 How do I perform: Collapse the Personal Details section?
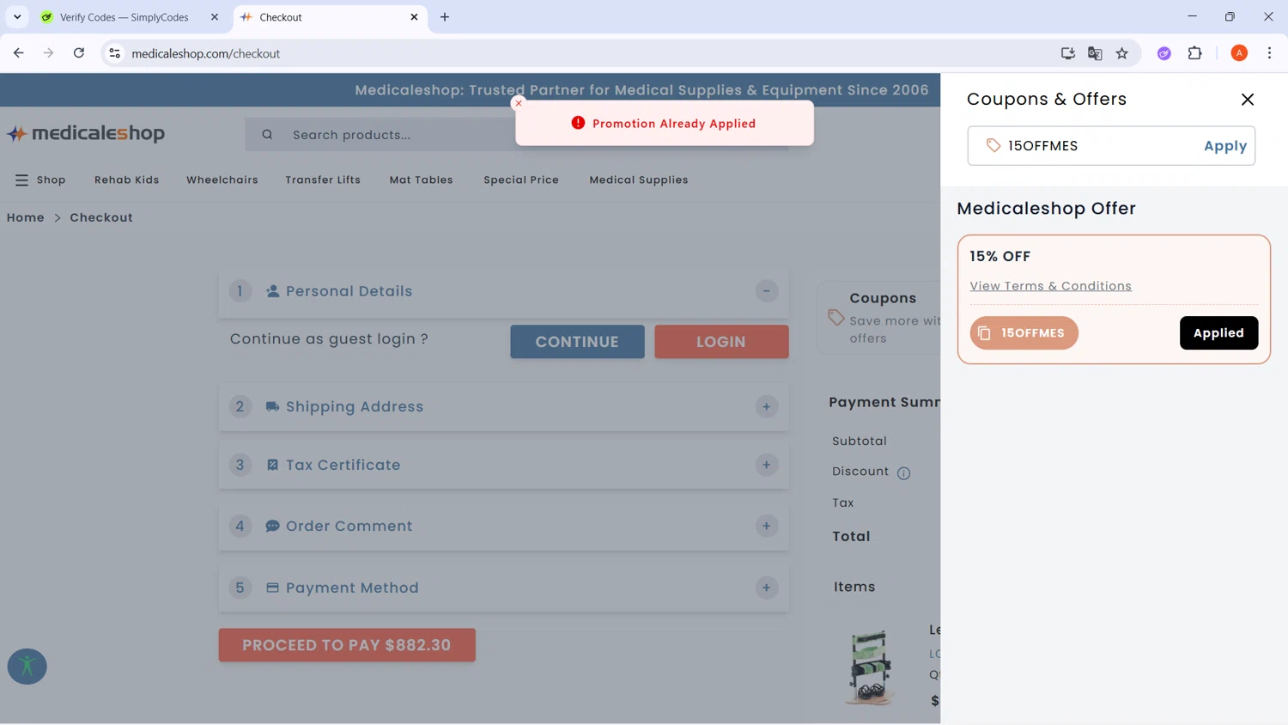click(767, 291)
